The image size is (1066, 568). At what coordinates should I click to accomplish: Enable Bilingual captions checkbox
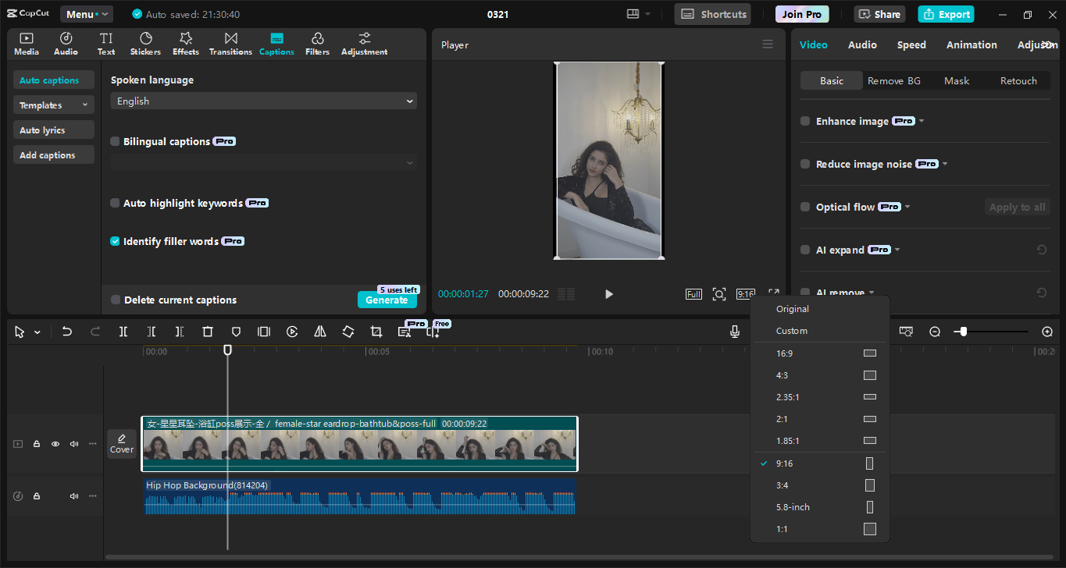[115, 141]
